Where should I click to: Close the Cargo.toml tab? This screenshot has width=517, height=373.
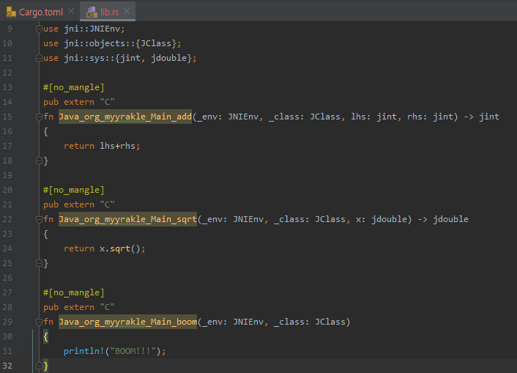[x=71, y=11]
